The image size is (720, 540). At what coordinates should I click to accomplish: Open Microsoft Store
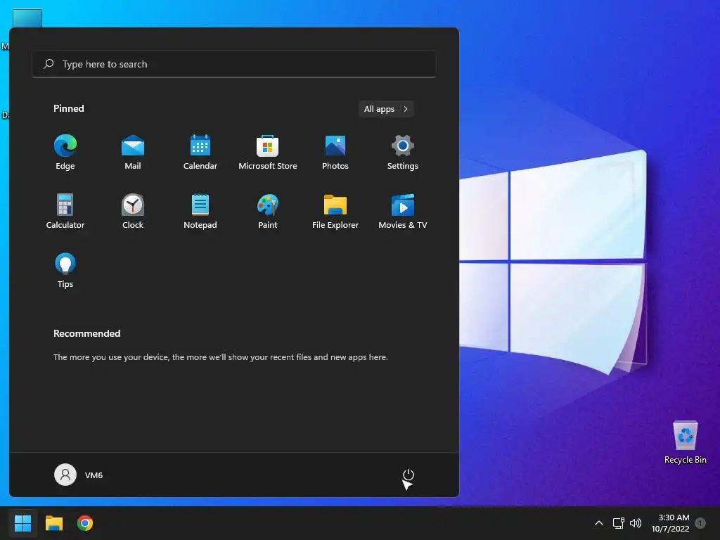268,152
